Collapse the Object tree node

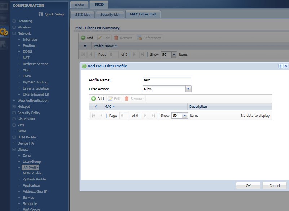tap(14, 149)
